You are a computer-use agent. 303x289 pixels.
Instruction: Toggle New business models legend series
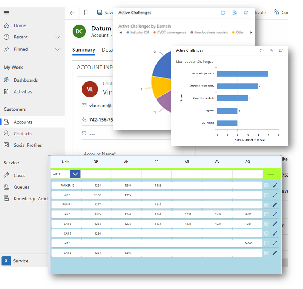(x=209, y=33)
